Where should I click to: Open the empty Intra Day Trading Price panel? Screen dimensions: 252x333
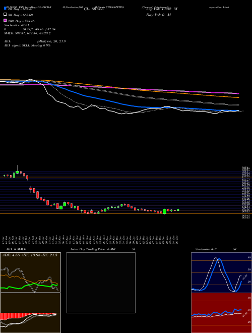coord(101,283)
